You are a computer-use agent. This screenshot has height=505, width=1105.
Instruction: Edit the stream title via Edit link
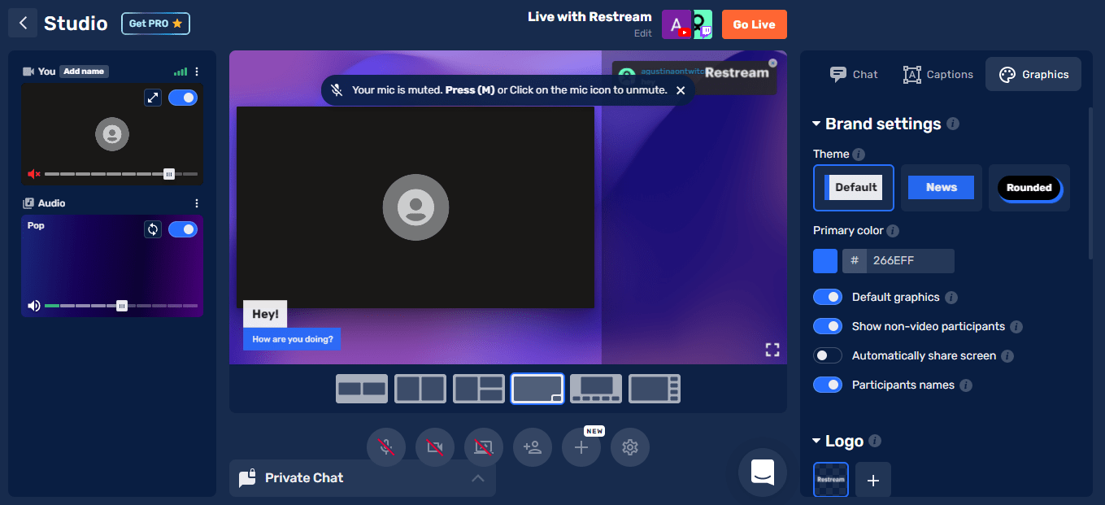(642, 33)
